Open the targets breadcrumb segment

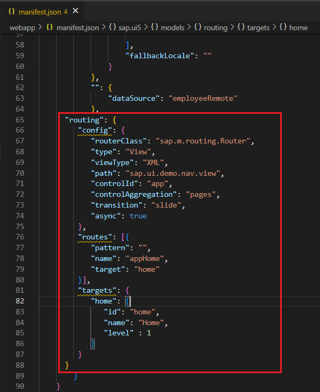[258, 27]
